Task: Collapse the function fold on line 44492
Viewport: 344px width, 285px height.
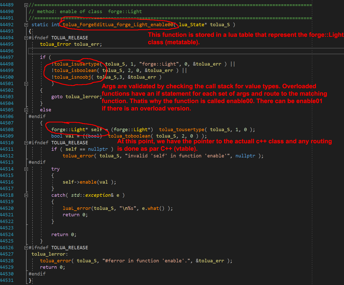Action: (x=26, y=25)
